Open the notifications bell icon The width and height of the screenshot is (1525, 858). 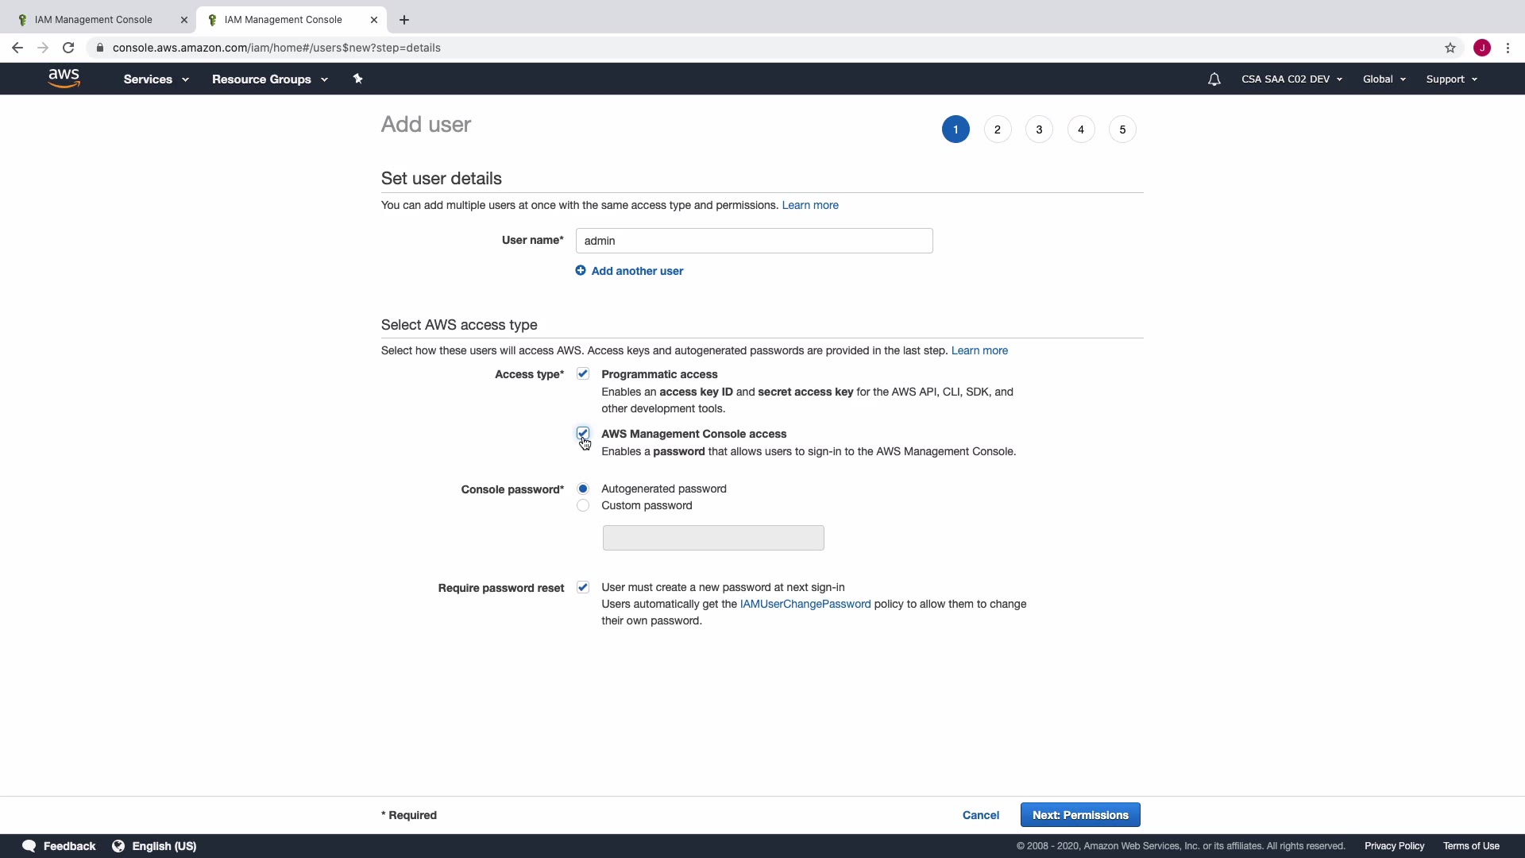[1214, 79]
